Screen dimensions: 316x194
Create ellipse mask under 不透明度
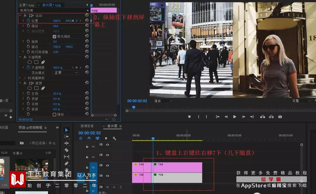[30, 62]
